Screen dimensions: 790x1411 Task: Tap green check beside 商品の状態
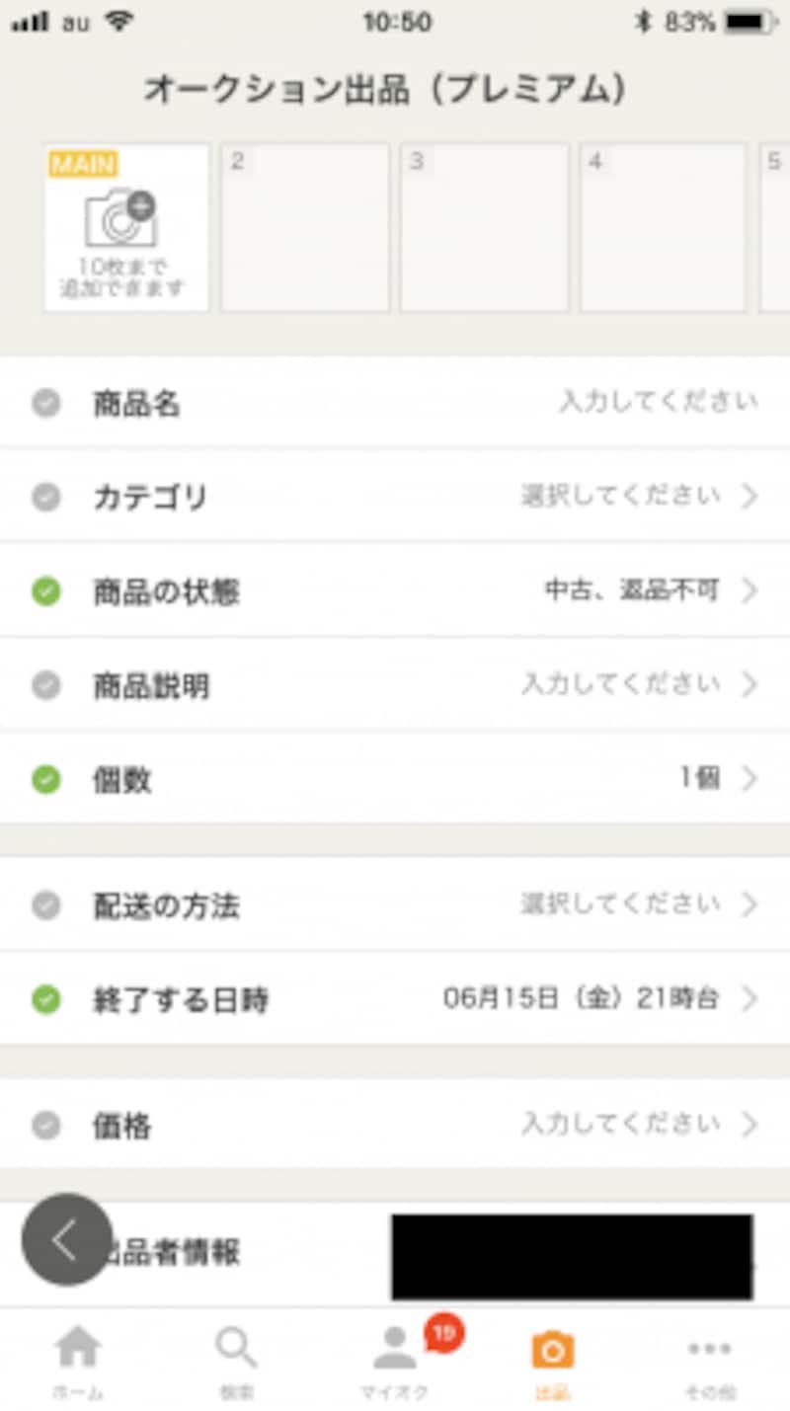pos(46,591)
